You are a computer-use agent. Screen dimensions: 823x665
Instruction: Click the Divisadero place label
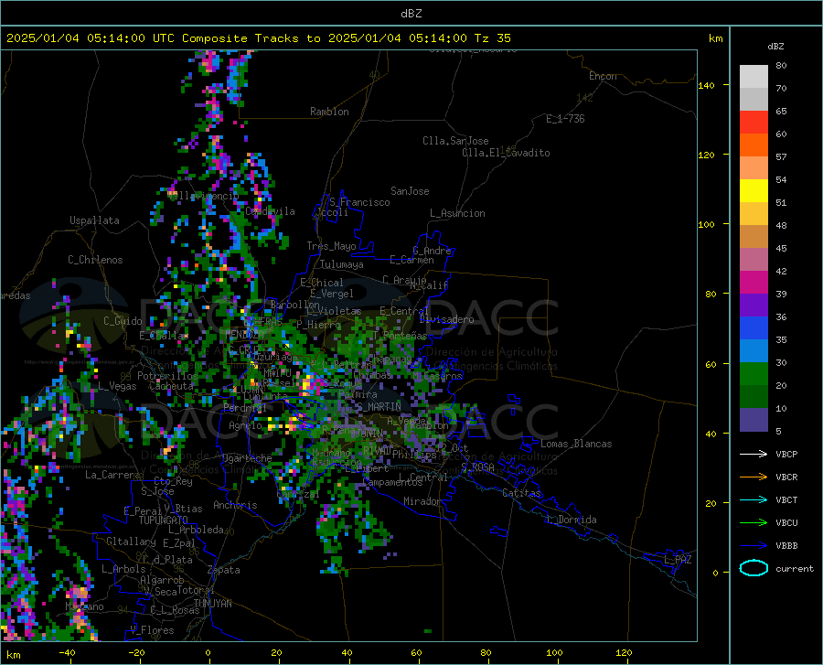coord(446,319)
